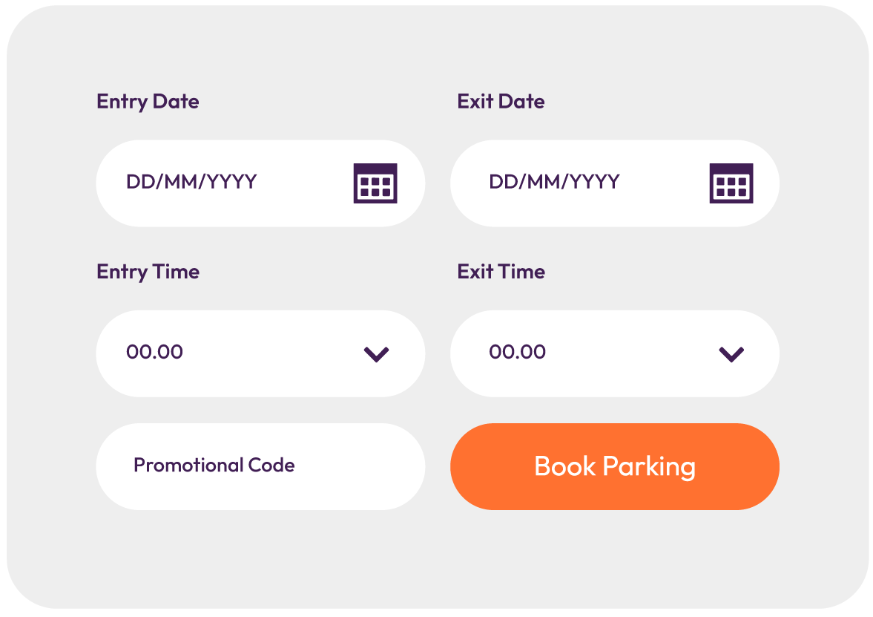Click the Entry Time label
The width and height of the screenshot is (873, 617).
148,272
